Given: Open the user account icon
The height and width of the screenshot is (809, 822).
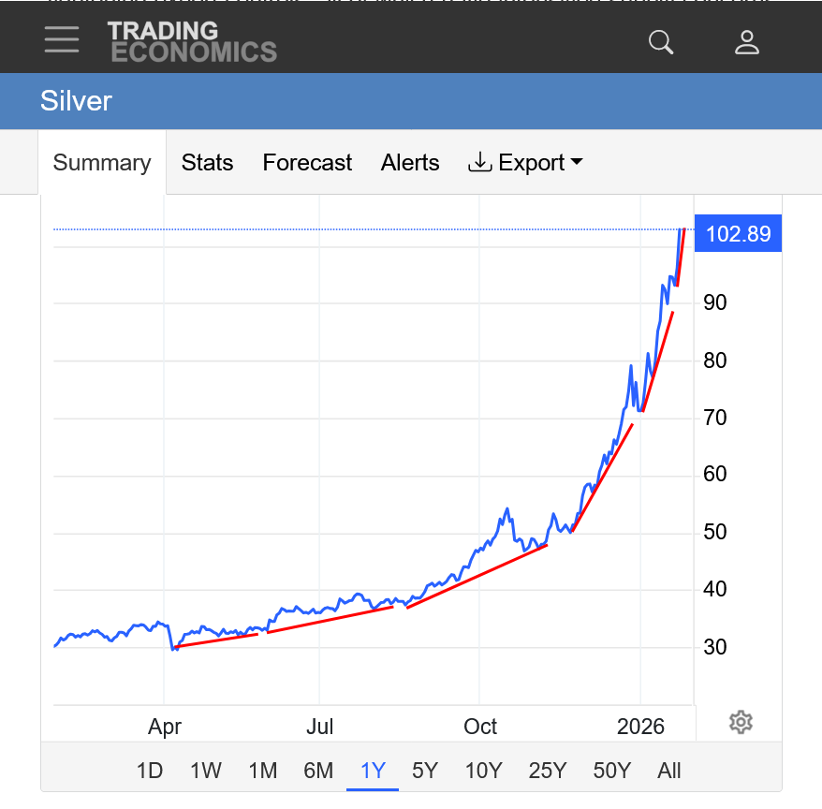Looking at the screenshot, I should coord(746,42).
